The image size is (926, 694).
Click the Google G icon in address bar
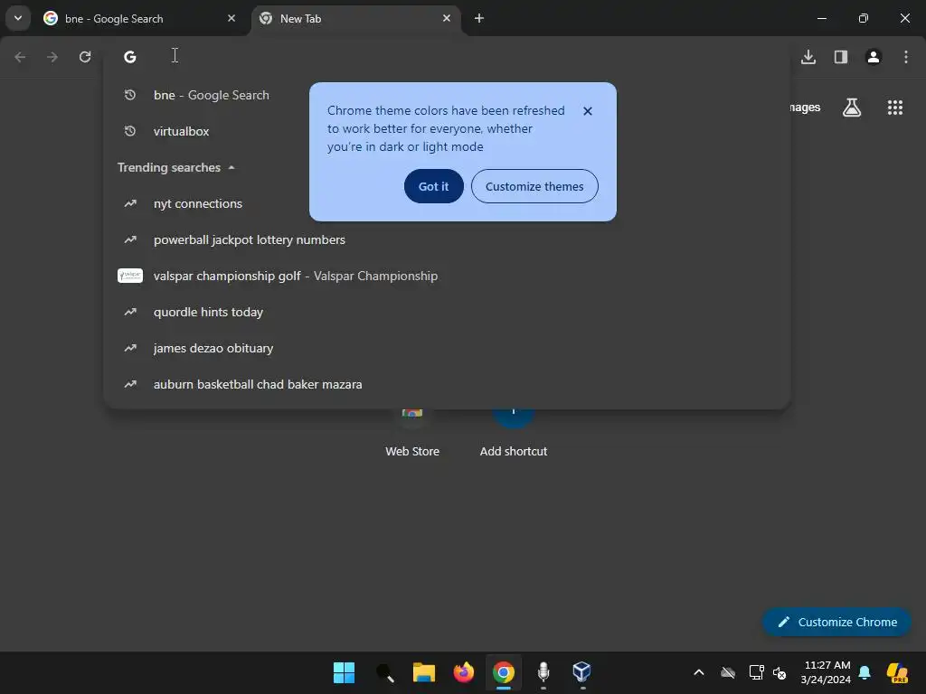130,57
